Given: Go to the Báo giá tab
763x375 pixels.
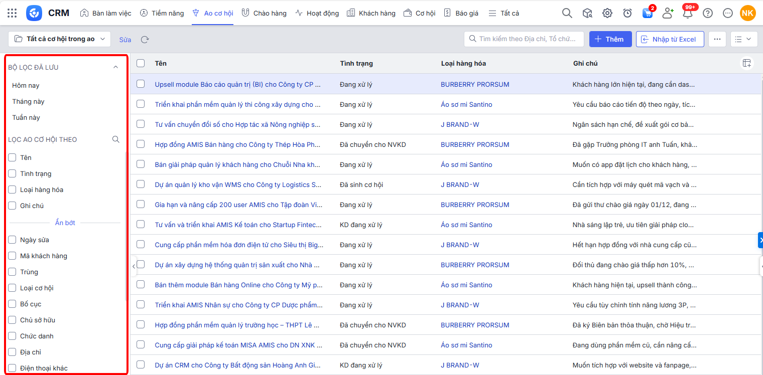Looking at the screenshot, I should pos(461,13).
